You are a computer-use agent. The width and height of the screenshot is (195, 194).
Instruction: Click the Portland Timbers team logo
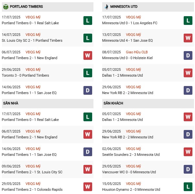[5, 6]
